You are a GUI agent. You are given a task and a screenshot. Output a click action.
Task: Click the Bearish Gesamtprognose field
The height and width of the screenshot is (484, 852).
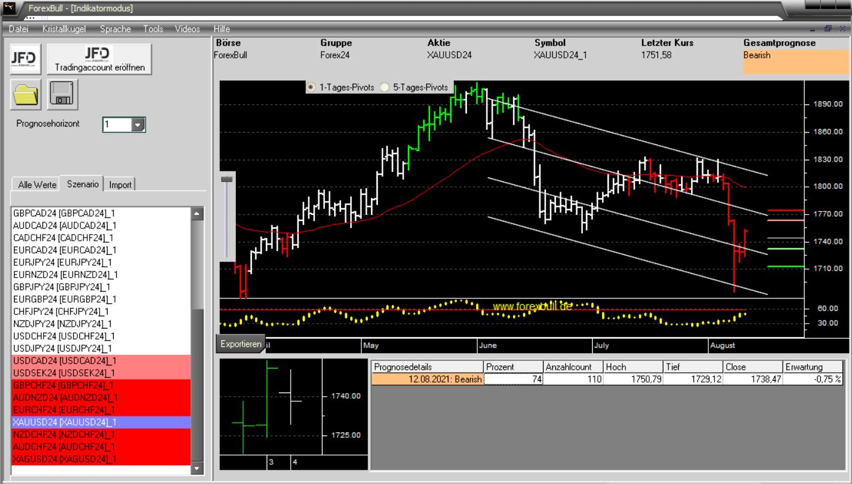pyautogui.click(x=797, y=61)
